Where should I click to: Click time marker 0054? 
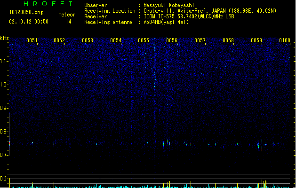pyautogui.click(x=116, y=40)
